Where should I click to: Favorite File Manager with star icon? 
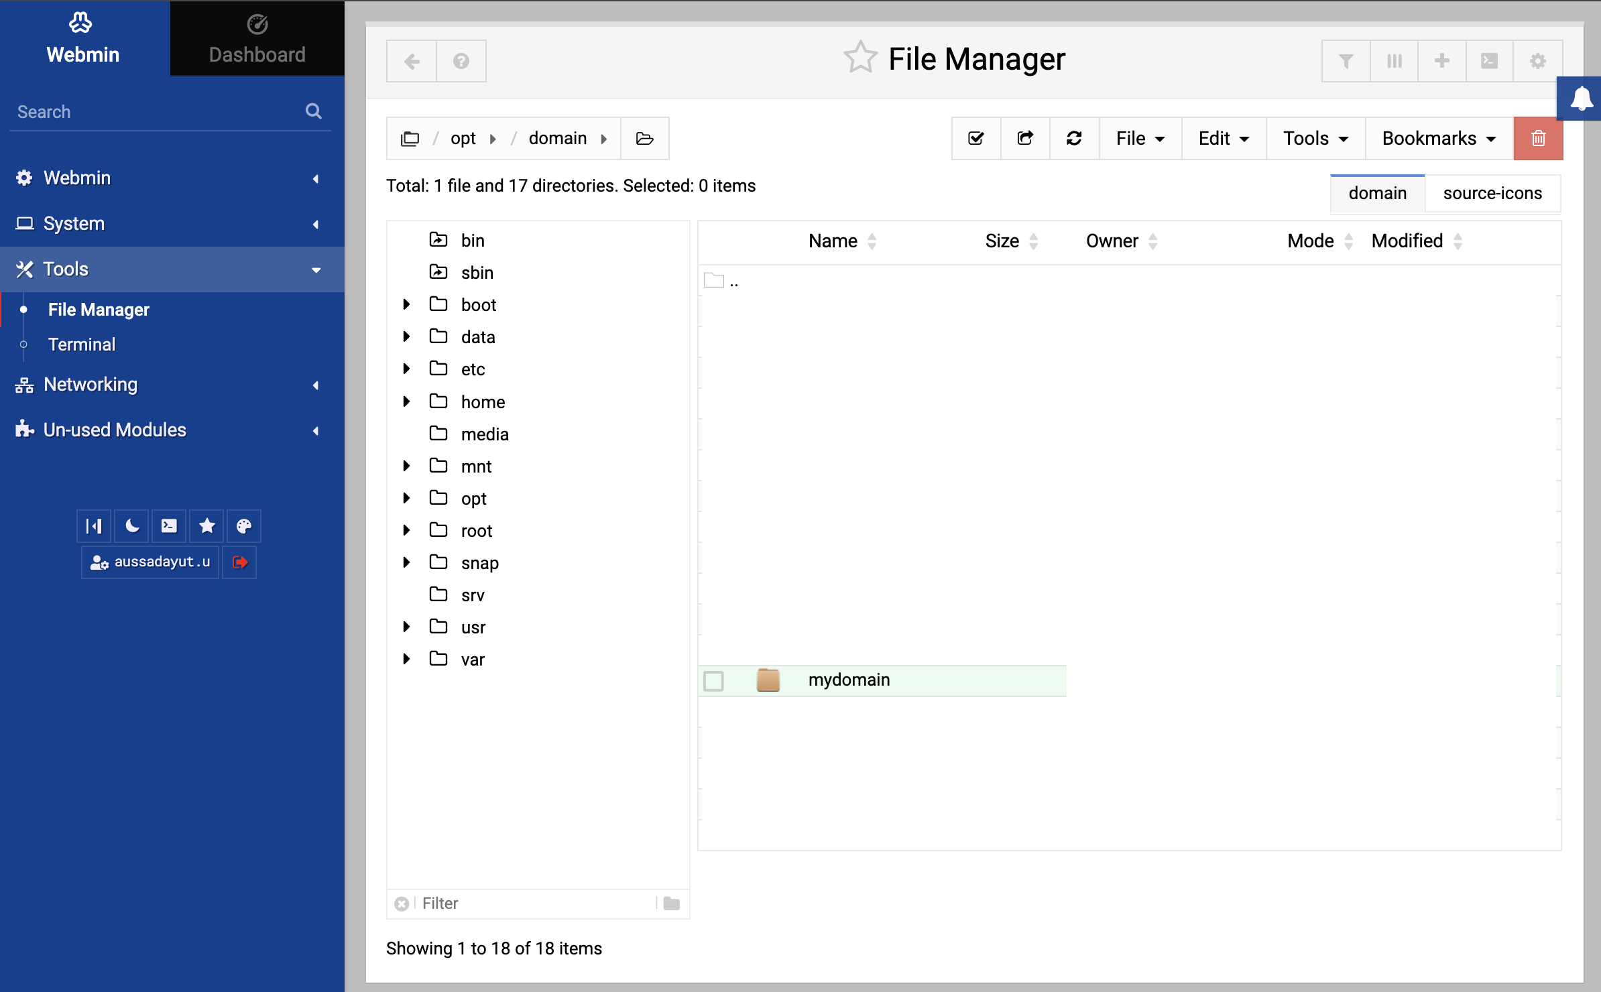coord(860,58)
